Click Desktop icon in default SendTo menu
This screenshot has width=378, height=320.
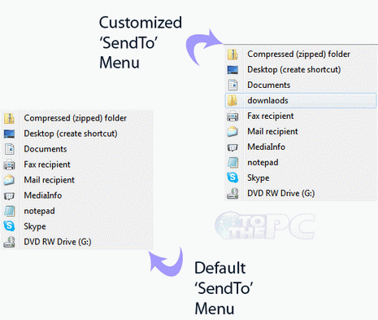pyautogui.click(x=9, y=134)
